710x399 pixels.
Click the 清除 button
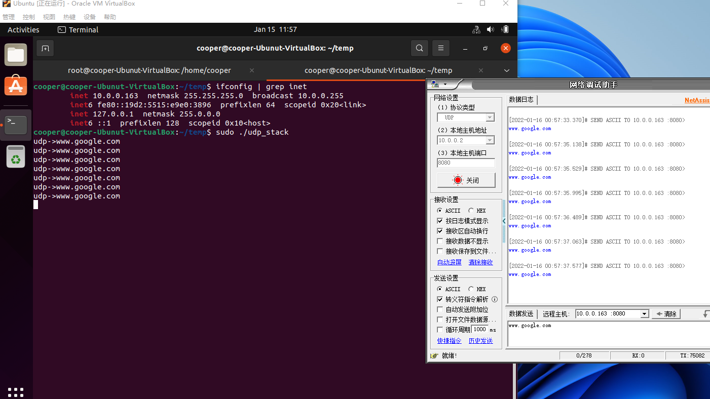[666, 314]
